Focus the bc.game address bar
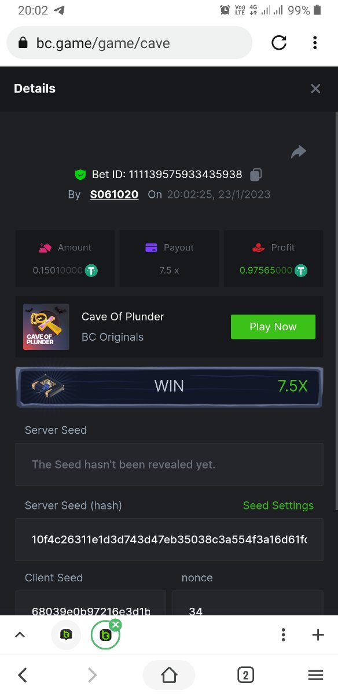 tap(130, 43)
